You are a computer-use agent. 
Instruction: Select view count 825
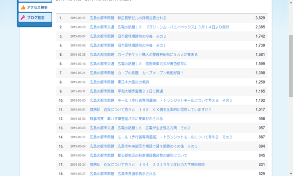(262, 174)
